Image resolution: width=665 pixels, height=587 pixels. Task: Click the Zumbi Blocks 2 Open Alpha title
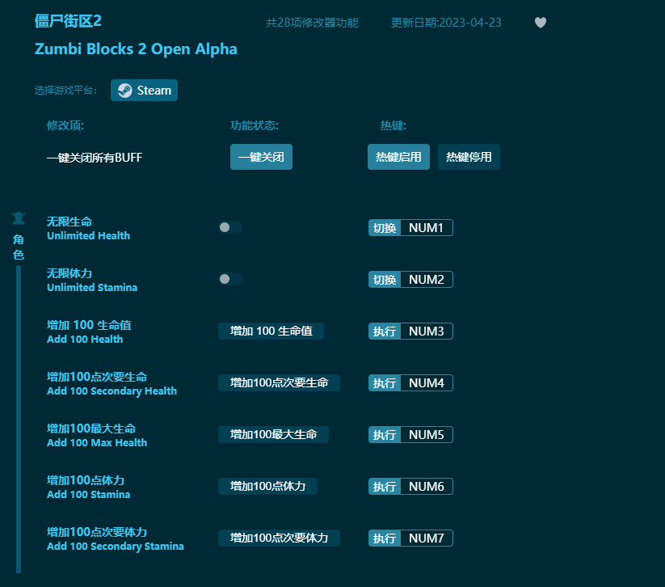coord(136,49)
